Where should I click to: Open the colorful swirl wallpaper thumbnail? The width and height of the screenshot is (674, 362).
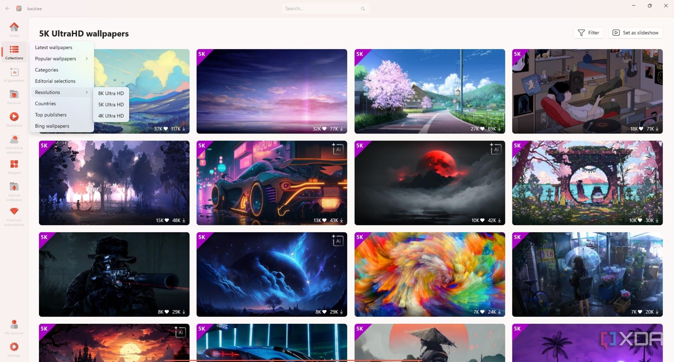[430, 274]
